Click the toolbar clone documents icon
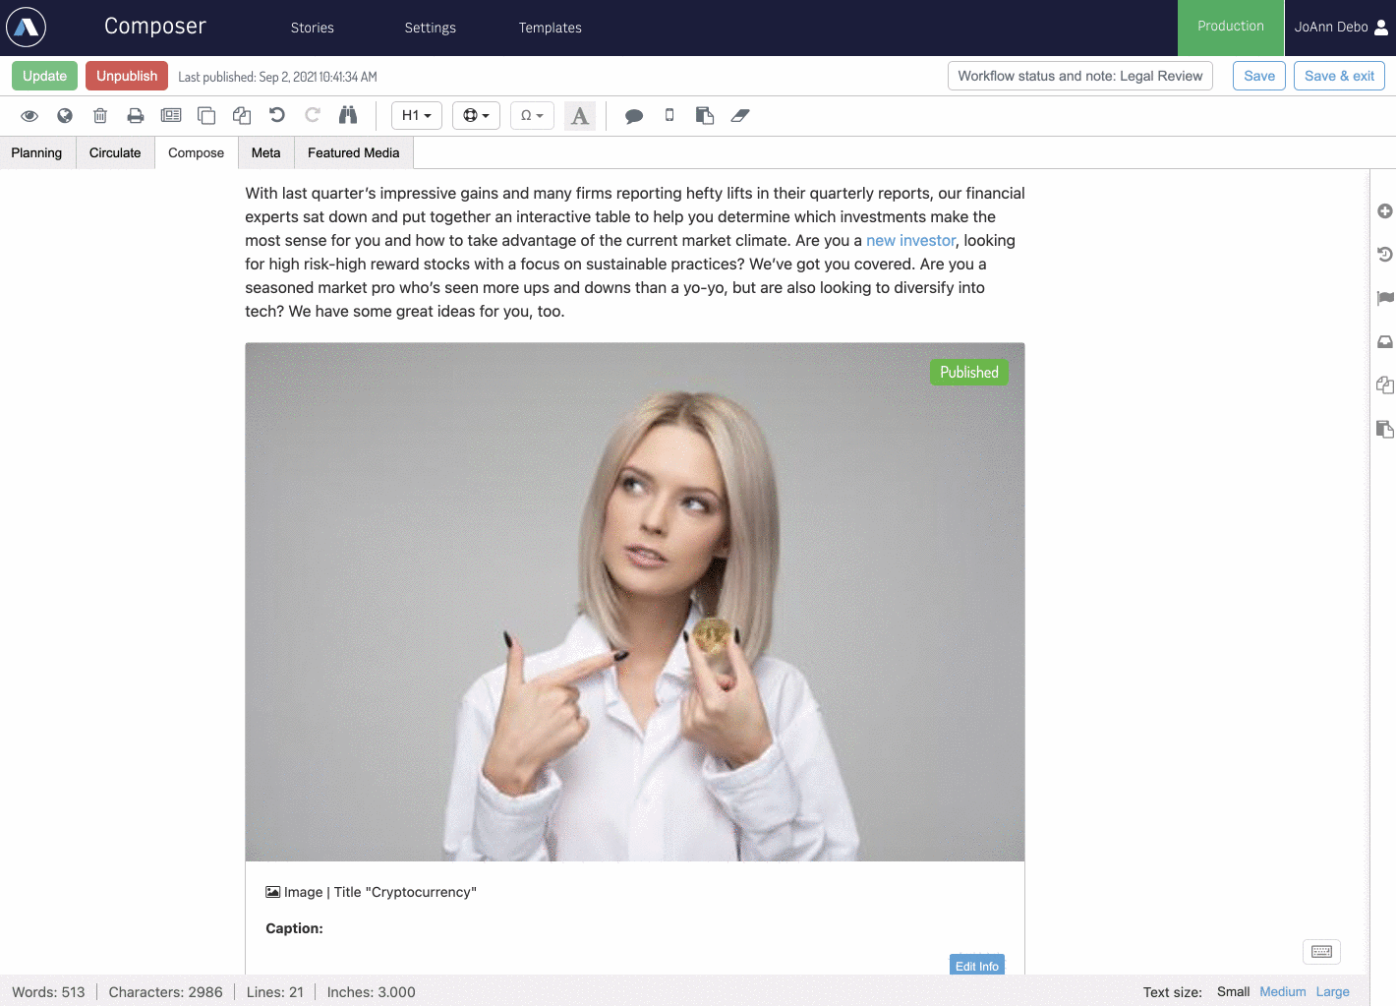 point(242,116)
